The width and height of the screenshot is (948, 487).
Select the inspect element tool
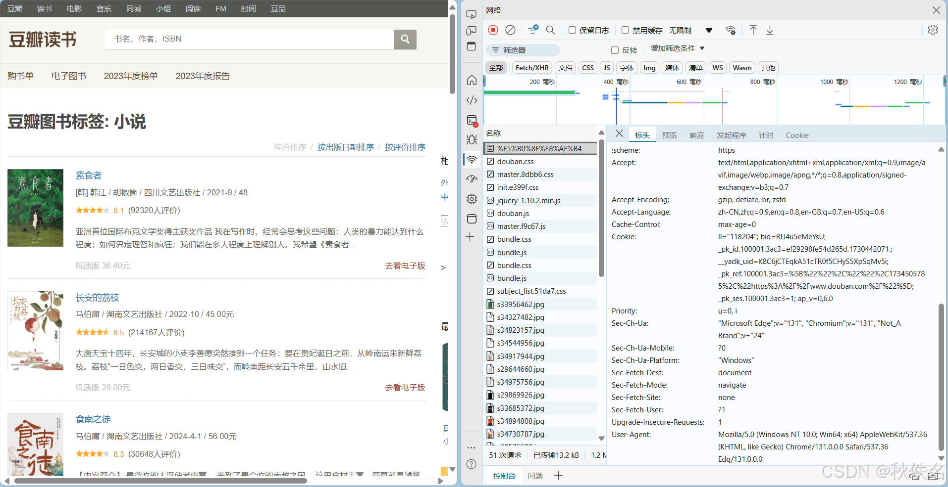(x=472, y=15)
